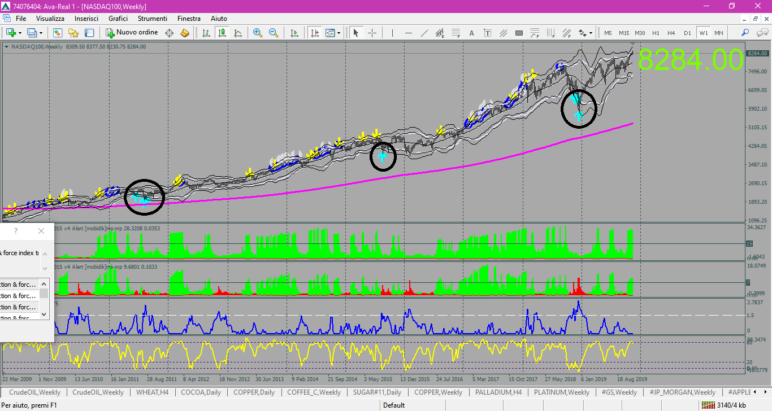Screen dimensions: 772x411
Task: Select the cursor arrow tool
Action: click(356, 33)
